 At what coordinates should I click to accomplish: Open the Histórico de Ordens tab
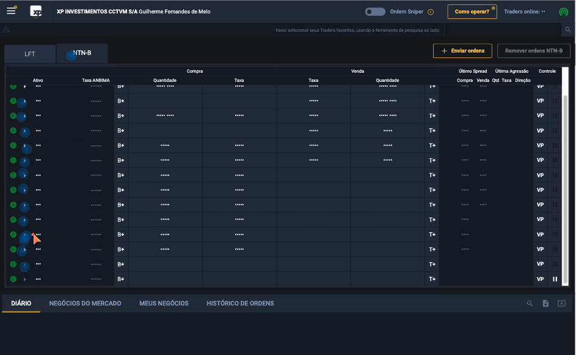tap(240, 303)
